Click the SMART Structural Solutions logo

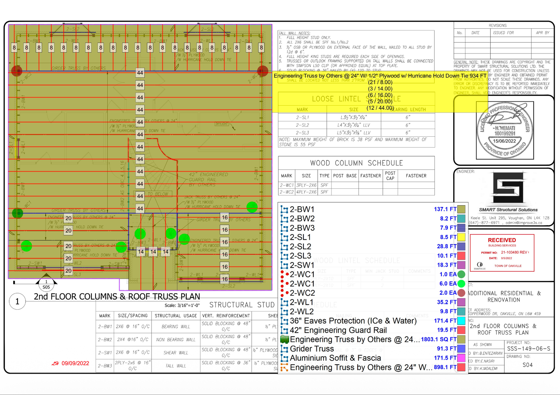click(508, 192)
